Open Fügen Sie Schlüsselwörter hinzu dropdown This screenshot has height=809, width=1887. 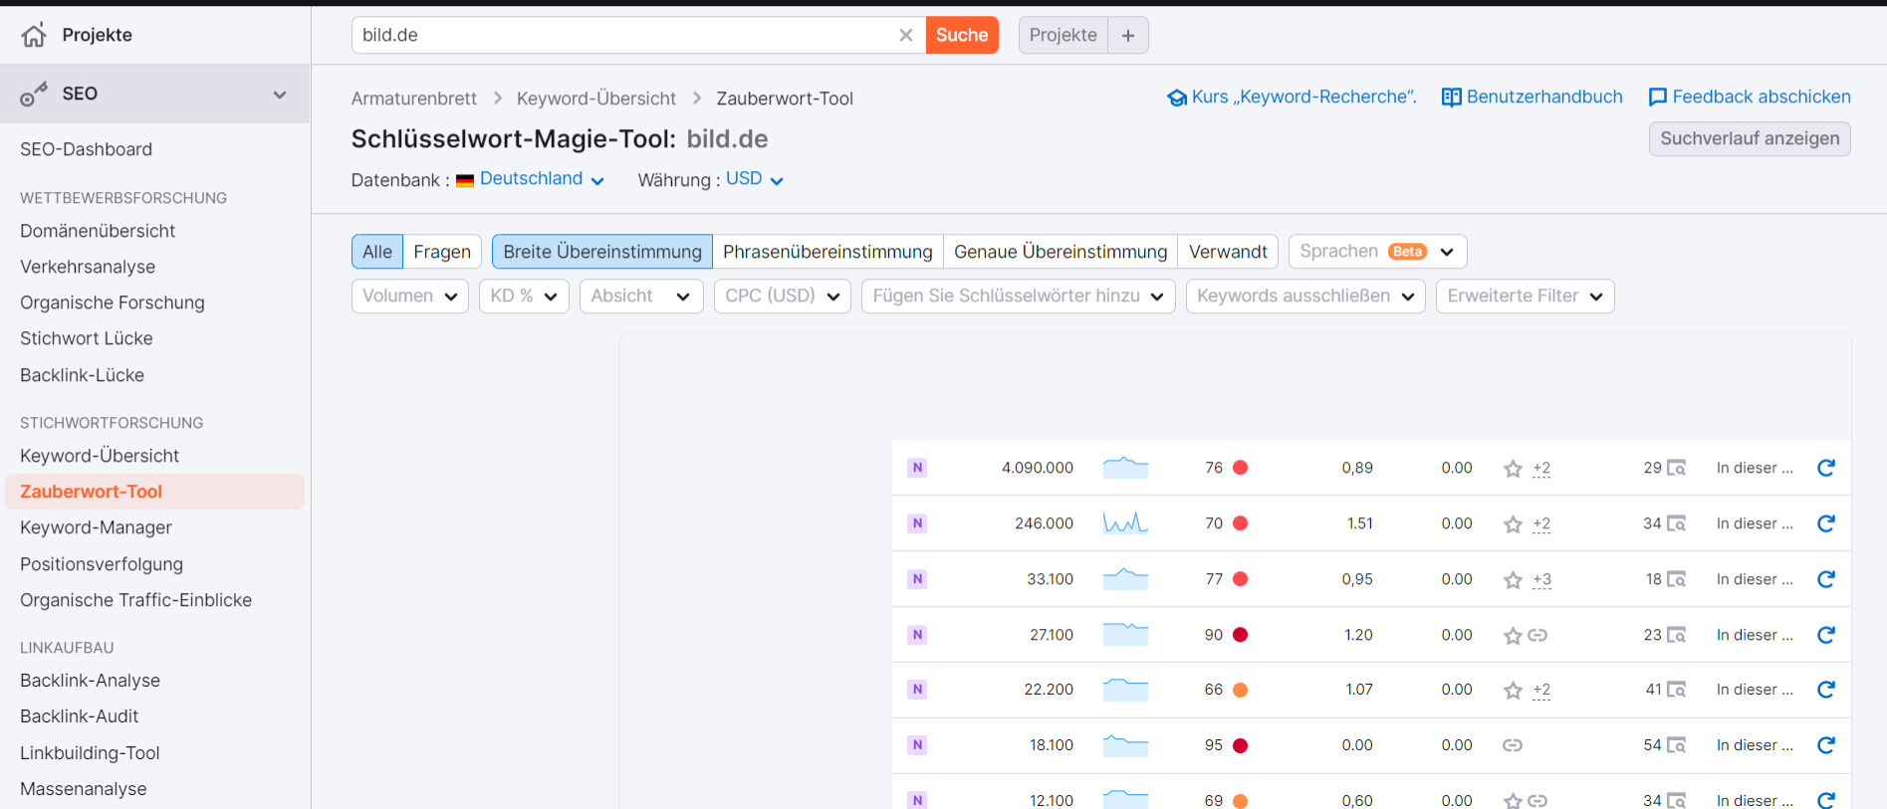pos(1019,297)
